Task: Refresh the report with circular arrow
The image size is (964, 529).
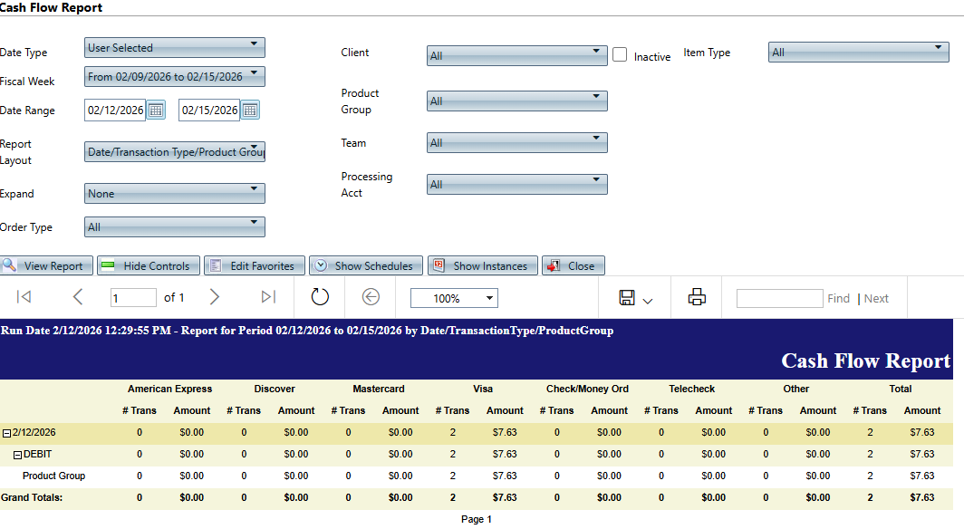Action: [x=320, y=297]
